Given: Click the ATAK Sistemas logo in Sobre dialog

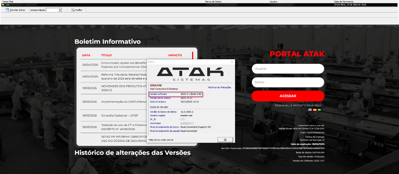Looking at the screenshot, I should coord(190,74).
